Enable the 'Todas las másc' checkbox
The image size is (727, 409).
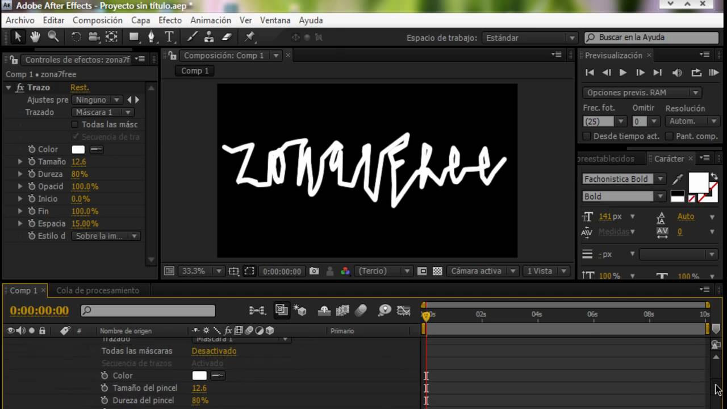[x=74, y=124]
